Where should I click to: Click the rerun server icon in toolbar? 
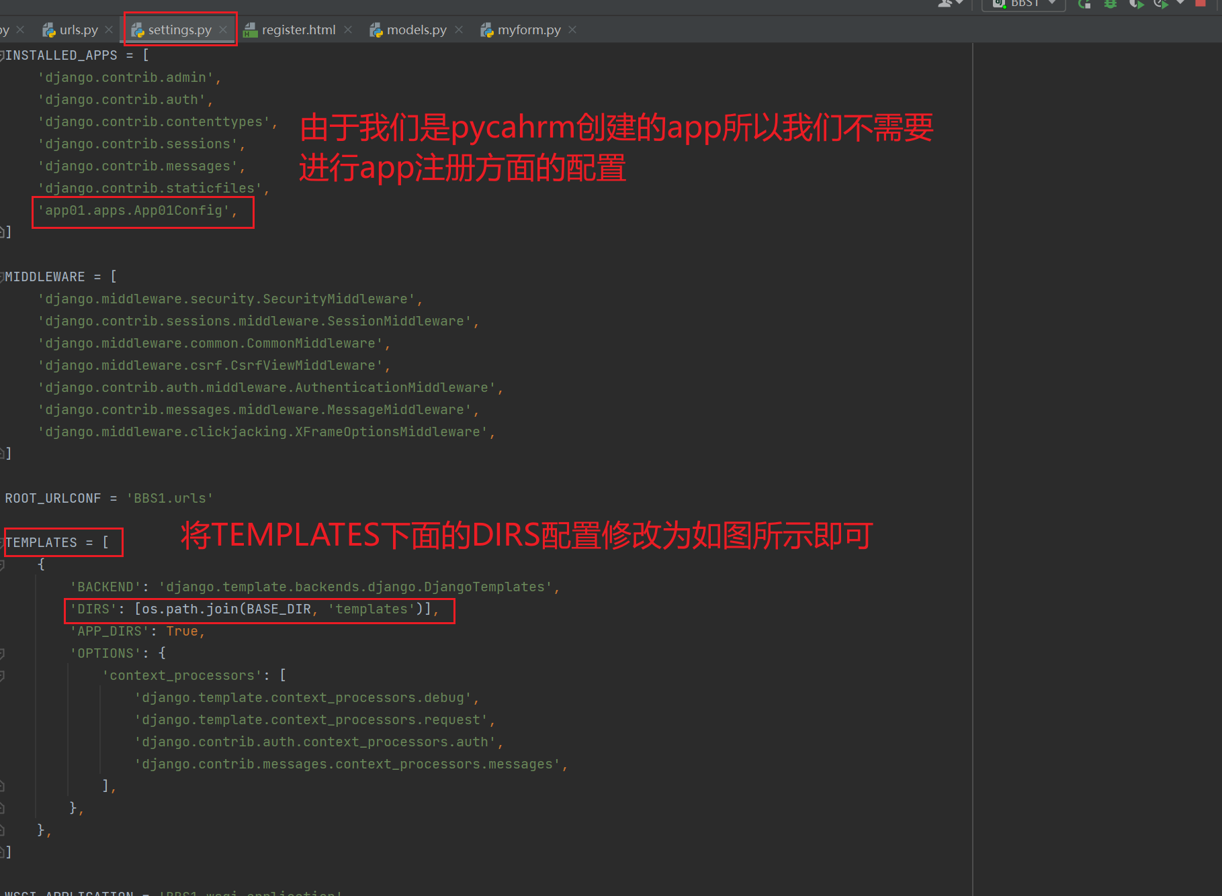click(x=1084, y=4)
